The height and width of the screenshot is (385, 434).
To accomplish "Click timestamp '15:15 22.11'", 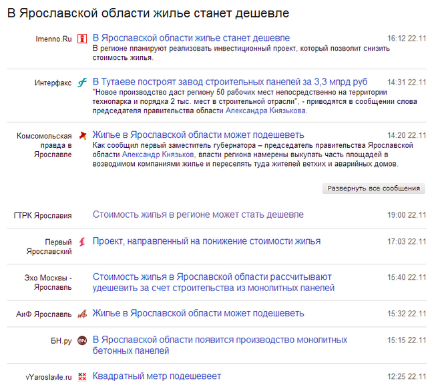I will click(x=407, y=340).
